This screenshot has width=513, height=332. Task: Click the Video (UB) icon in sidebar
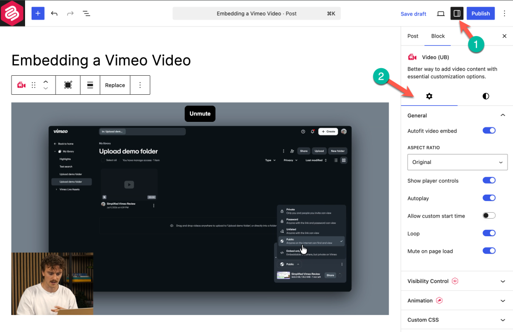click(x=412, y=57)
